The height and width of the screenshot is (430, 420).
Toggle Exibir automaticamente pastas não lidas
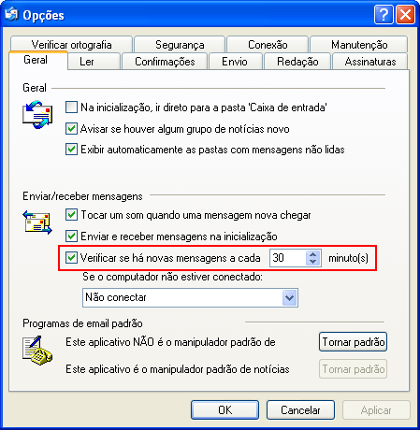(71, 149)
